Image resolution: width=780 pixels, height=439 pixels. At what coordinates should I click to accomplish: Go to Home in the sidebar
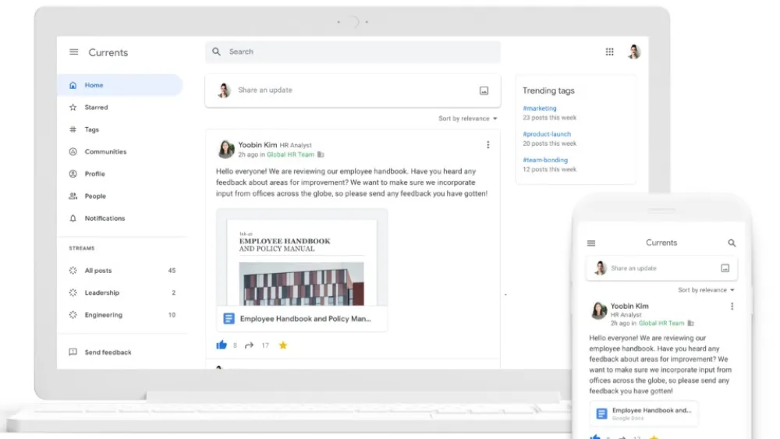point(120,85)
